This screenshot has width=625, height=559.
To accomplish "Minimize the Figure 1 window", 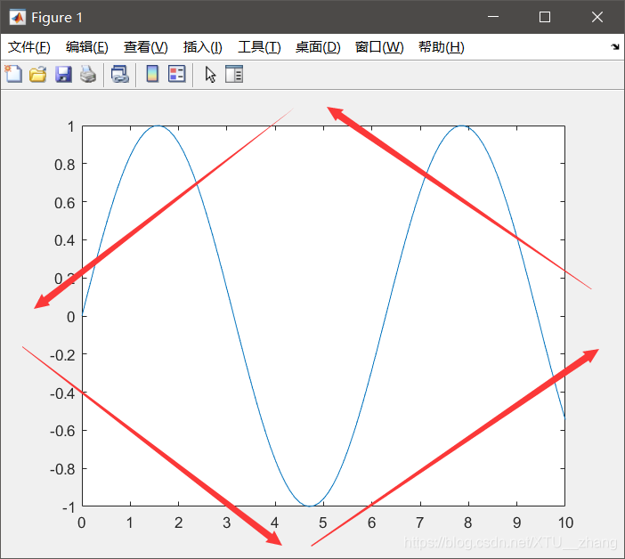I will (x=493, y=17).
